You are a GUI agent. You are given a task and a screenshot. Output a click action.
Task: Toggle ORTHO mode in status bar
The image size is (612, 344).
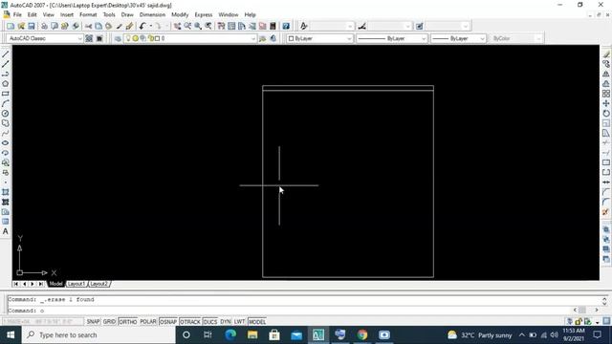point(127,322)
